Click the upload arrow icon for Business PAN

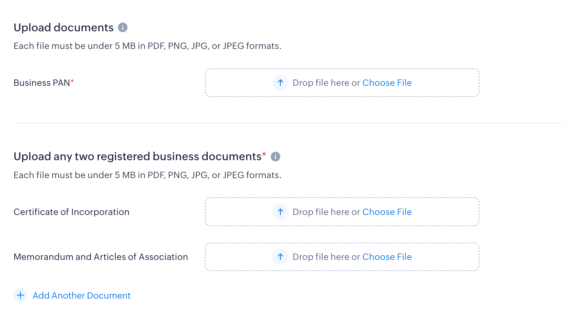point(280,83)
